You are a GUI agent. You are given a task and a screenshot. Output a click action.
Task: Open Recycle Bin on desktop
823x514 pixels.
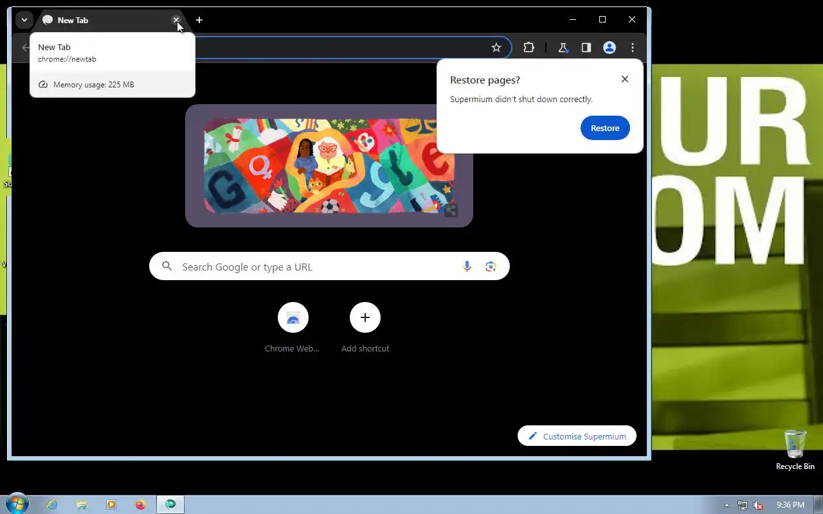point(795,450)
